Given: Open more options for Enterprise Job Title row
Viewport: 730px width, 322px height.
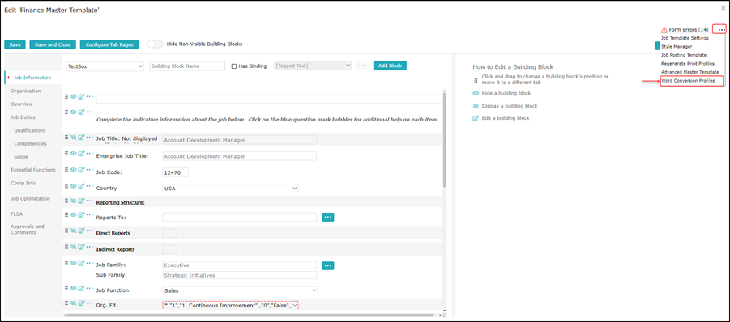Looking at the screenshot, I should [89, 154].
